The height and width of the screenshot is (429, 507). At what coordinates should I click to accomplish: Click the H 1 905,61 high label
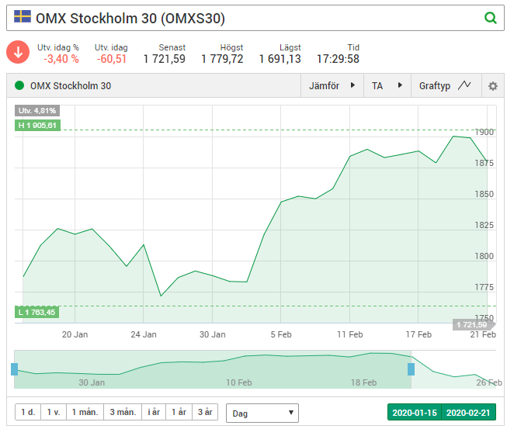37,126
